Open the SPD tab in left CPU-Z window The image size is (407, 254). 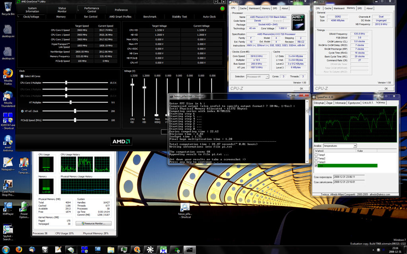coord(275,8)
